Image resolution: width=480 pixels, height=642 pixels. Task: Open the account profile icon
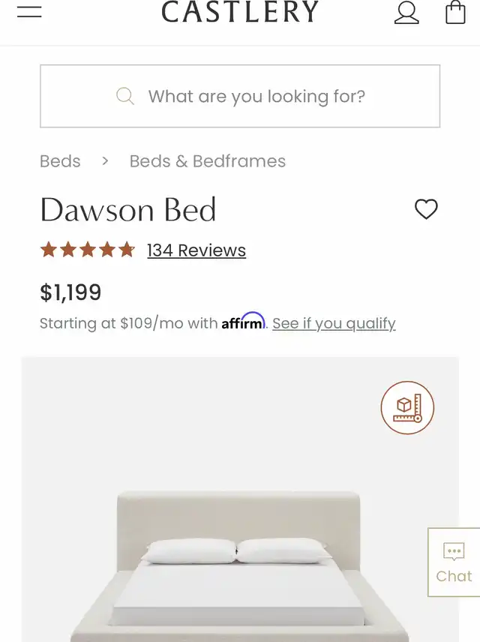406,13
